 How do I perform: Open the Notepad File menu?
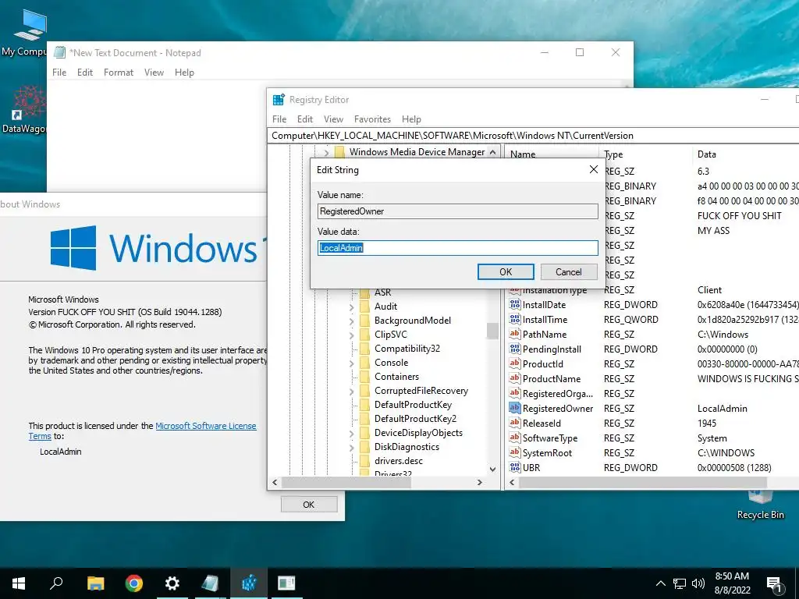pos(59,73)
